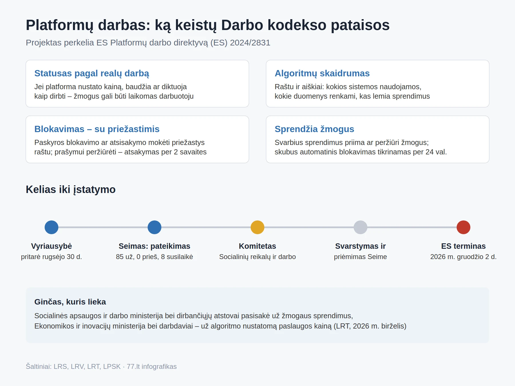The image size is (515, 386).
Task: Select the text 'priėmimas Seime'
Action: pyautogui.click(x=360, y=257)
